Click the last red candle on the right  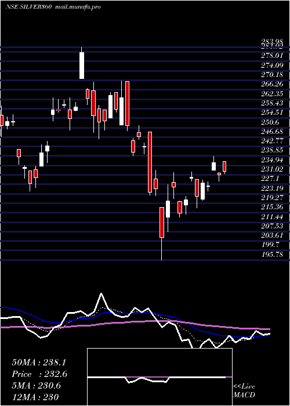[224, 166]
